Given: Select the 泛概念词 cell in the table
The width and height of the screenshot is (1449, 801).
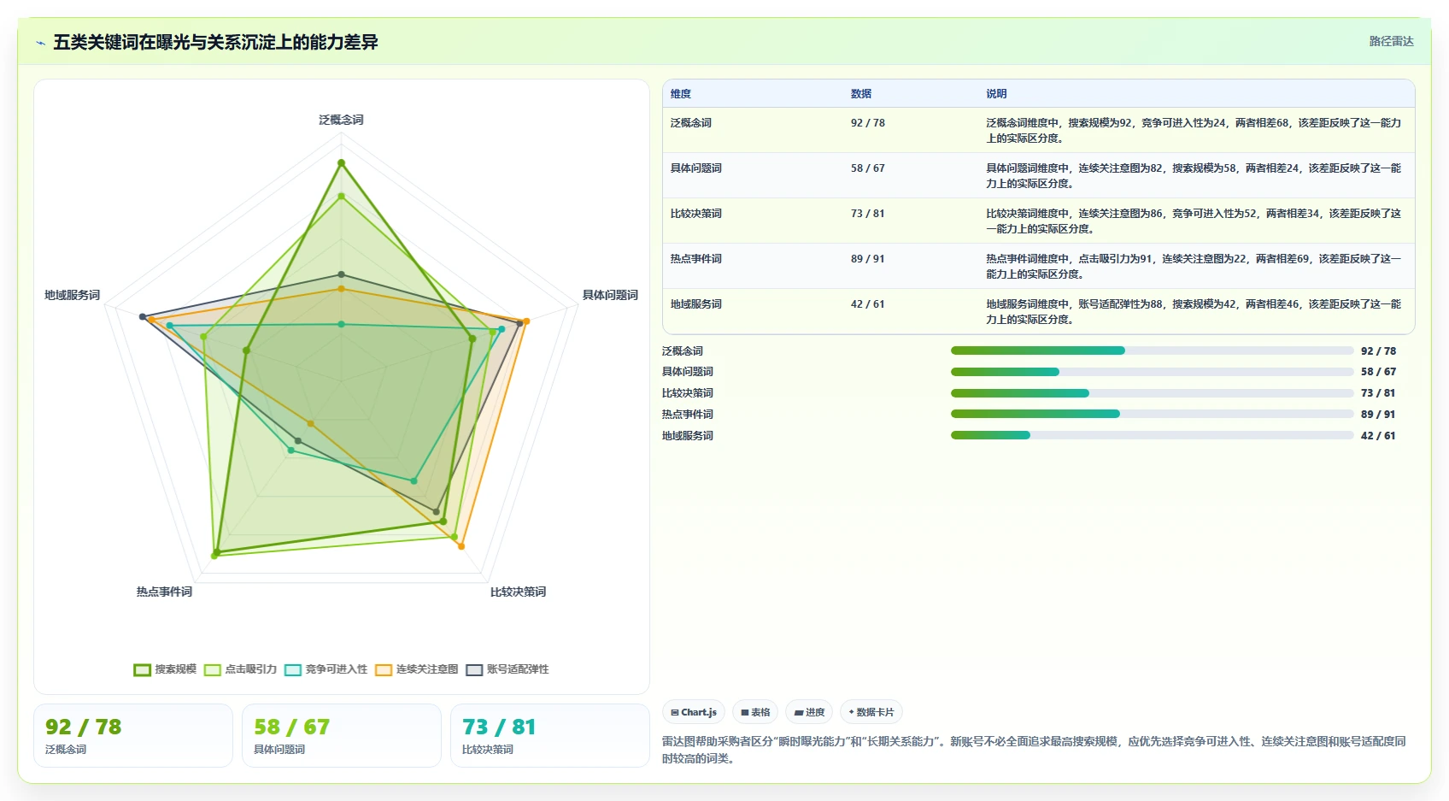Looking at the screenshot, I should (691, 123).
